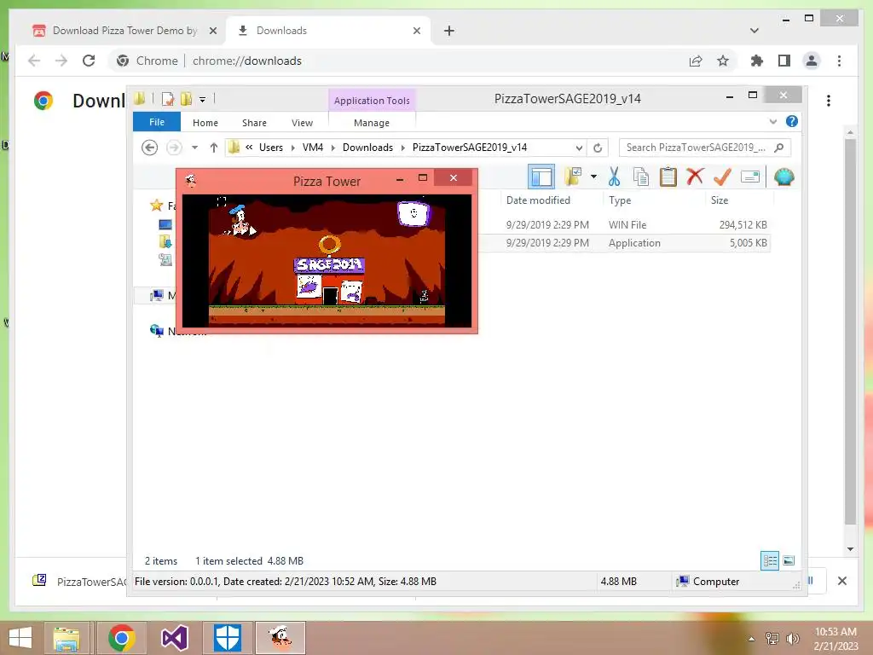Open the Home ribbon tab
873x655 pixels.
tap(205, 123)
